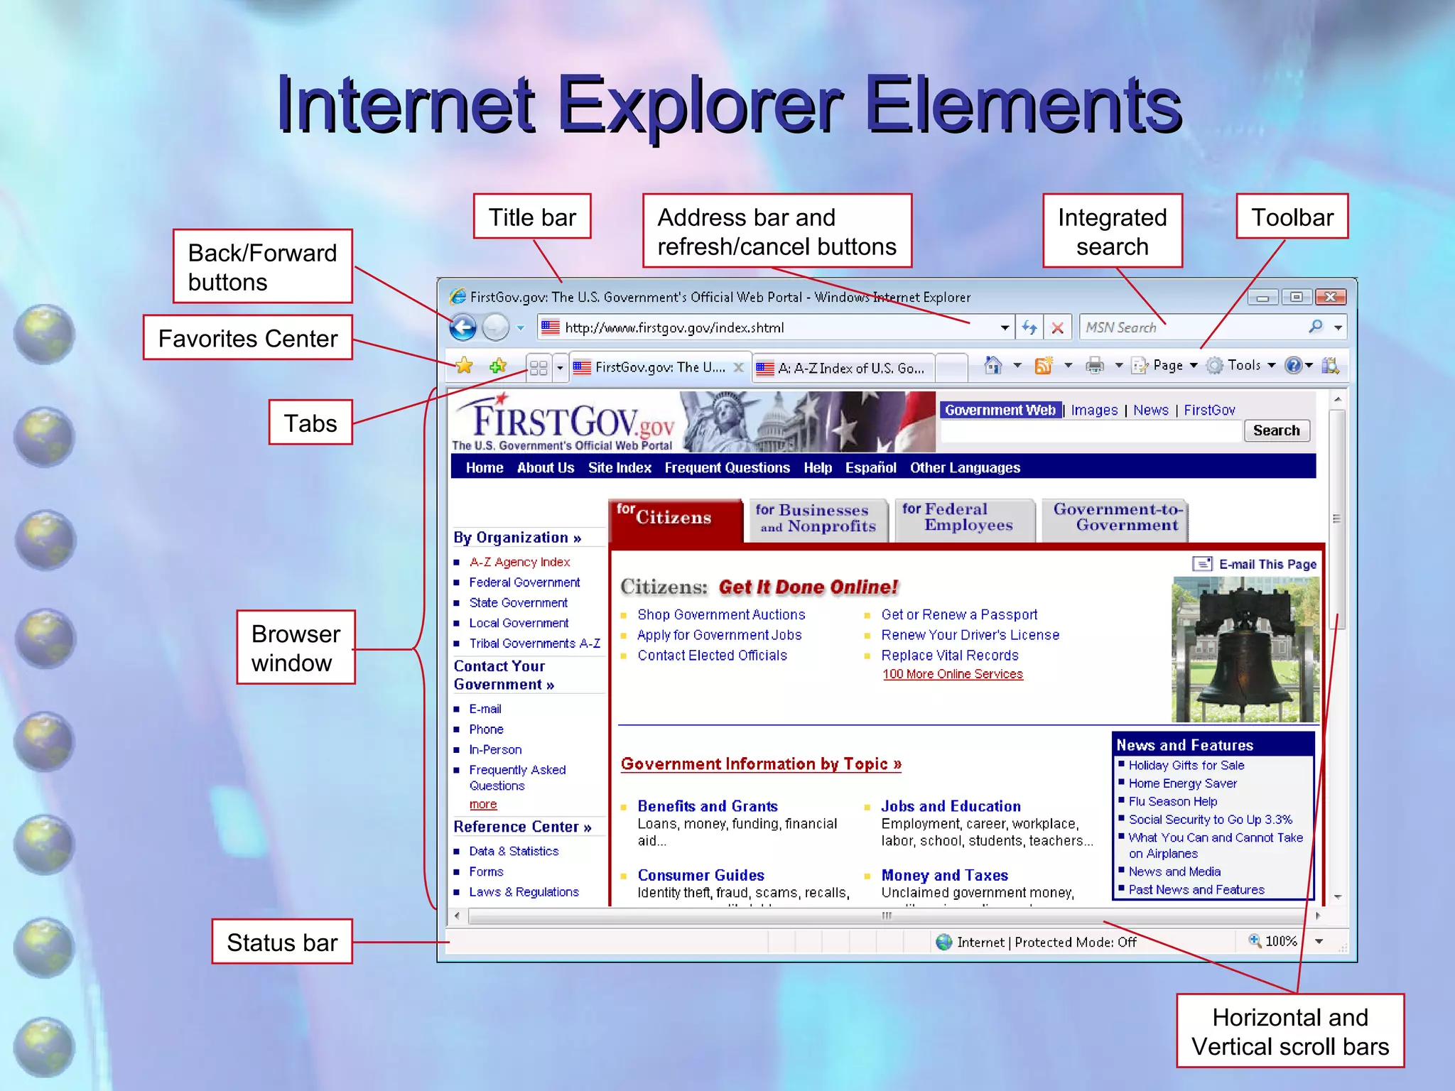
Task: Open Frequent Questions in navigation bar
Action: pyautogui.click(x=727, y=467)
